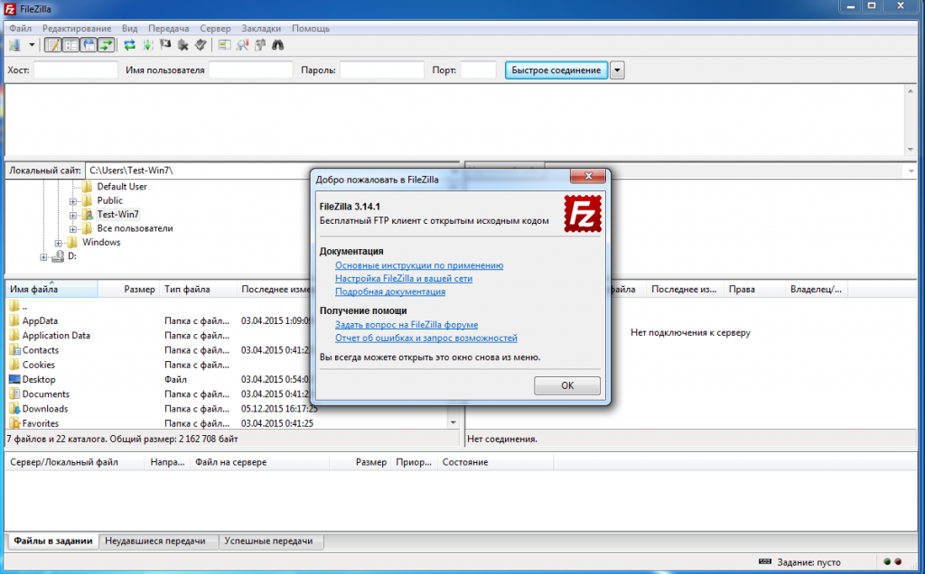Sort the remote list by Права column
The image size is (925, 574).
point(754,290)
